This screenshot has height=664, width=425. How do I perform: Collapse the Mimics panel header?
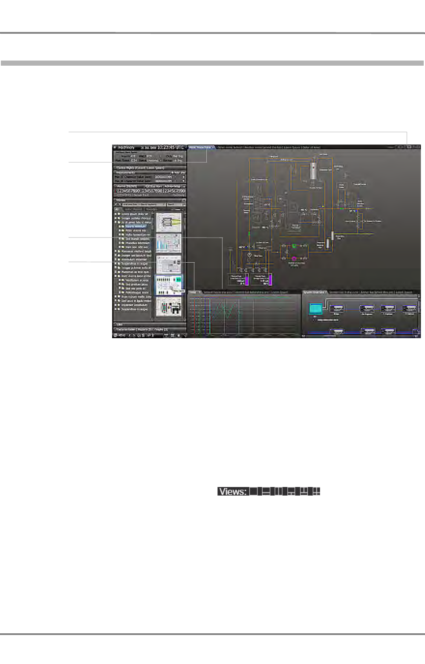click(x=149, y=200)
